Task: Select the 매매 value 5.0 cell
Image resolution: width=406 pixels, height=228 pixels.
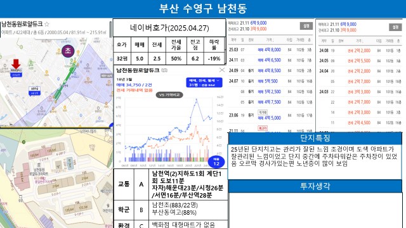Action: [x=140, y=59]
